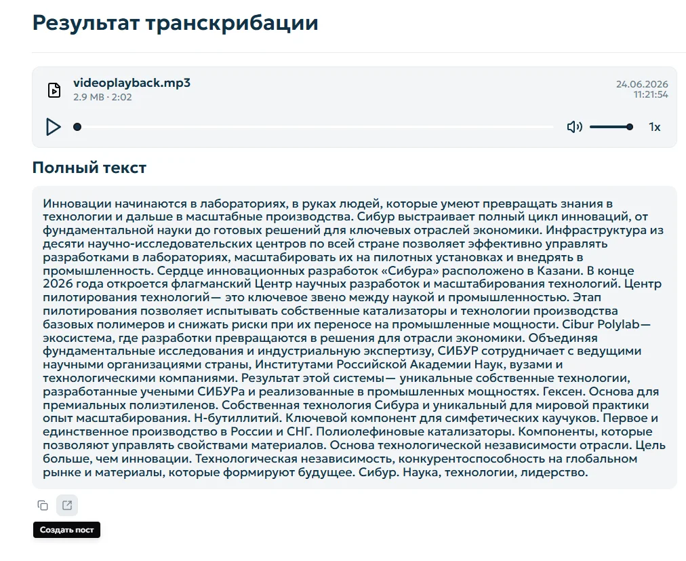Viewport: 686px width, 561px height.
Task: Click Полиолефиновые in the transcript
Action: click(x=370, y=432)
